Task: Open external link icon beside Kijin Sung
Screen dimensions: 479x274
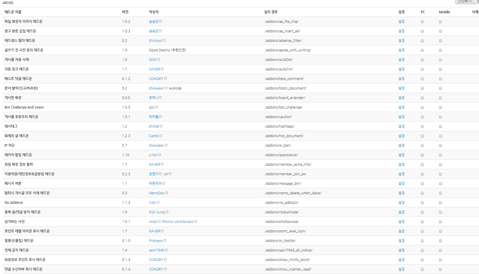Action: click(167, 212)
